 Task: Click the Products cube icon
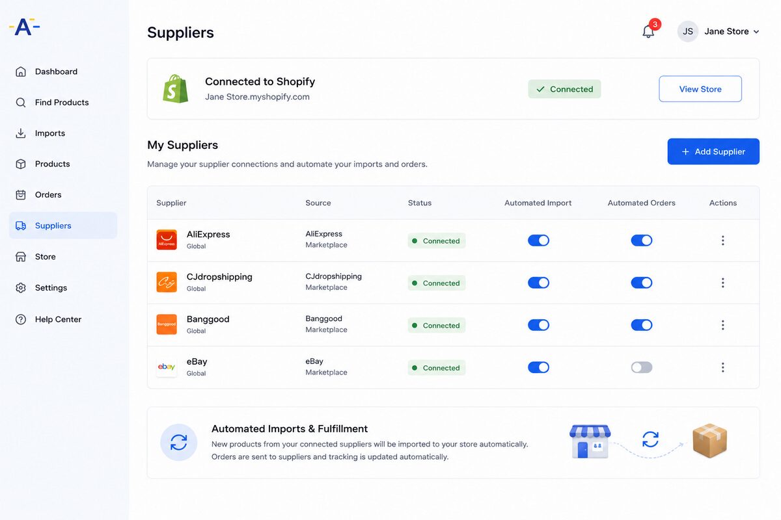click(21, 164)
